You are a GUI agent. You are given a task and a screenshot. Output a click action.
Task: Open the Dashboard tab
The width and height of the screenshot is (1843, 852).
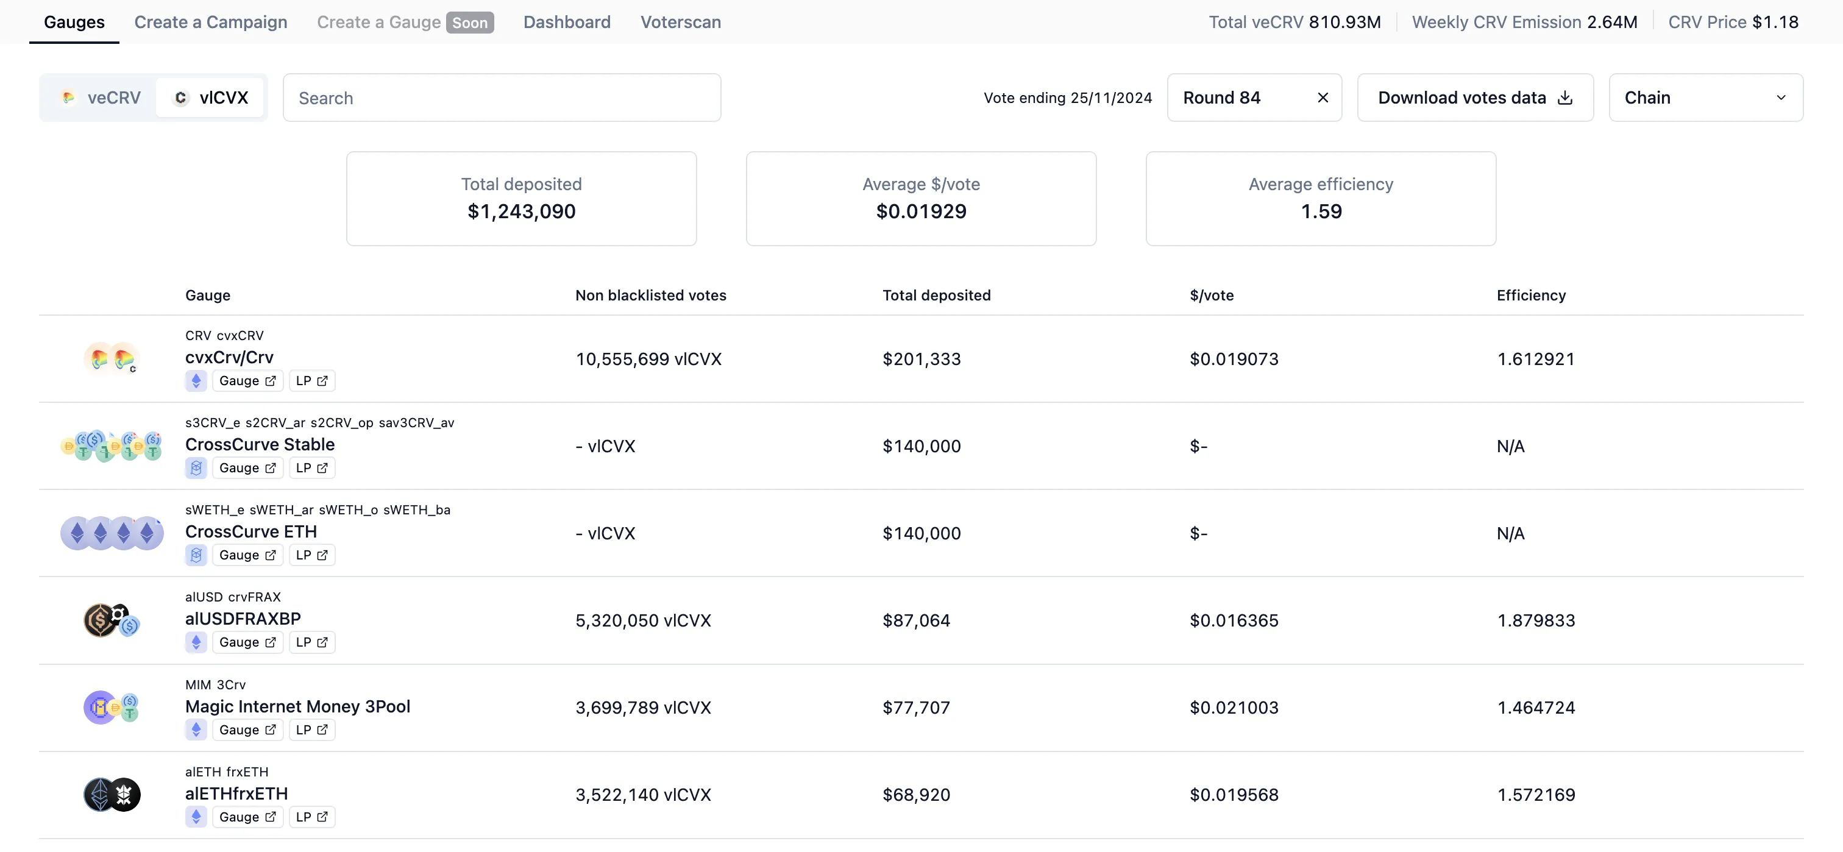[x=567, y=22]
